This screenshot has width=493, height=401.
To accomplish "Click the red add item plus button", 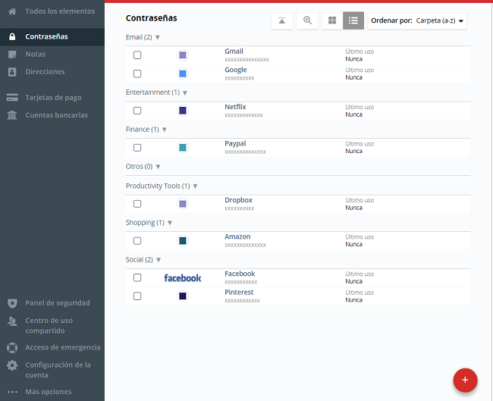I will tap(465, 380).
